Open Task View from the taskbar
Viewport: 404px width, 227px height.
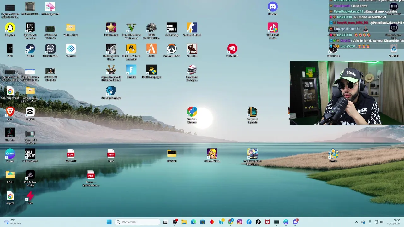coord(165,222)
